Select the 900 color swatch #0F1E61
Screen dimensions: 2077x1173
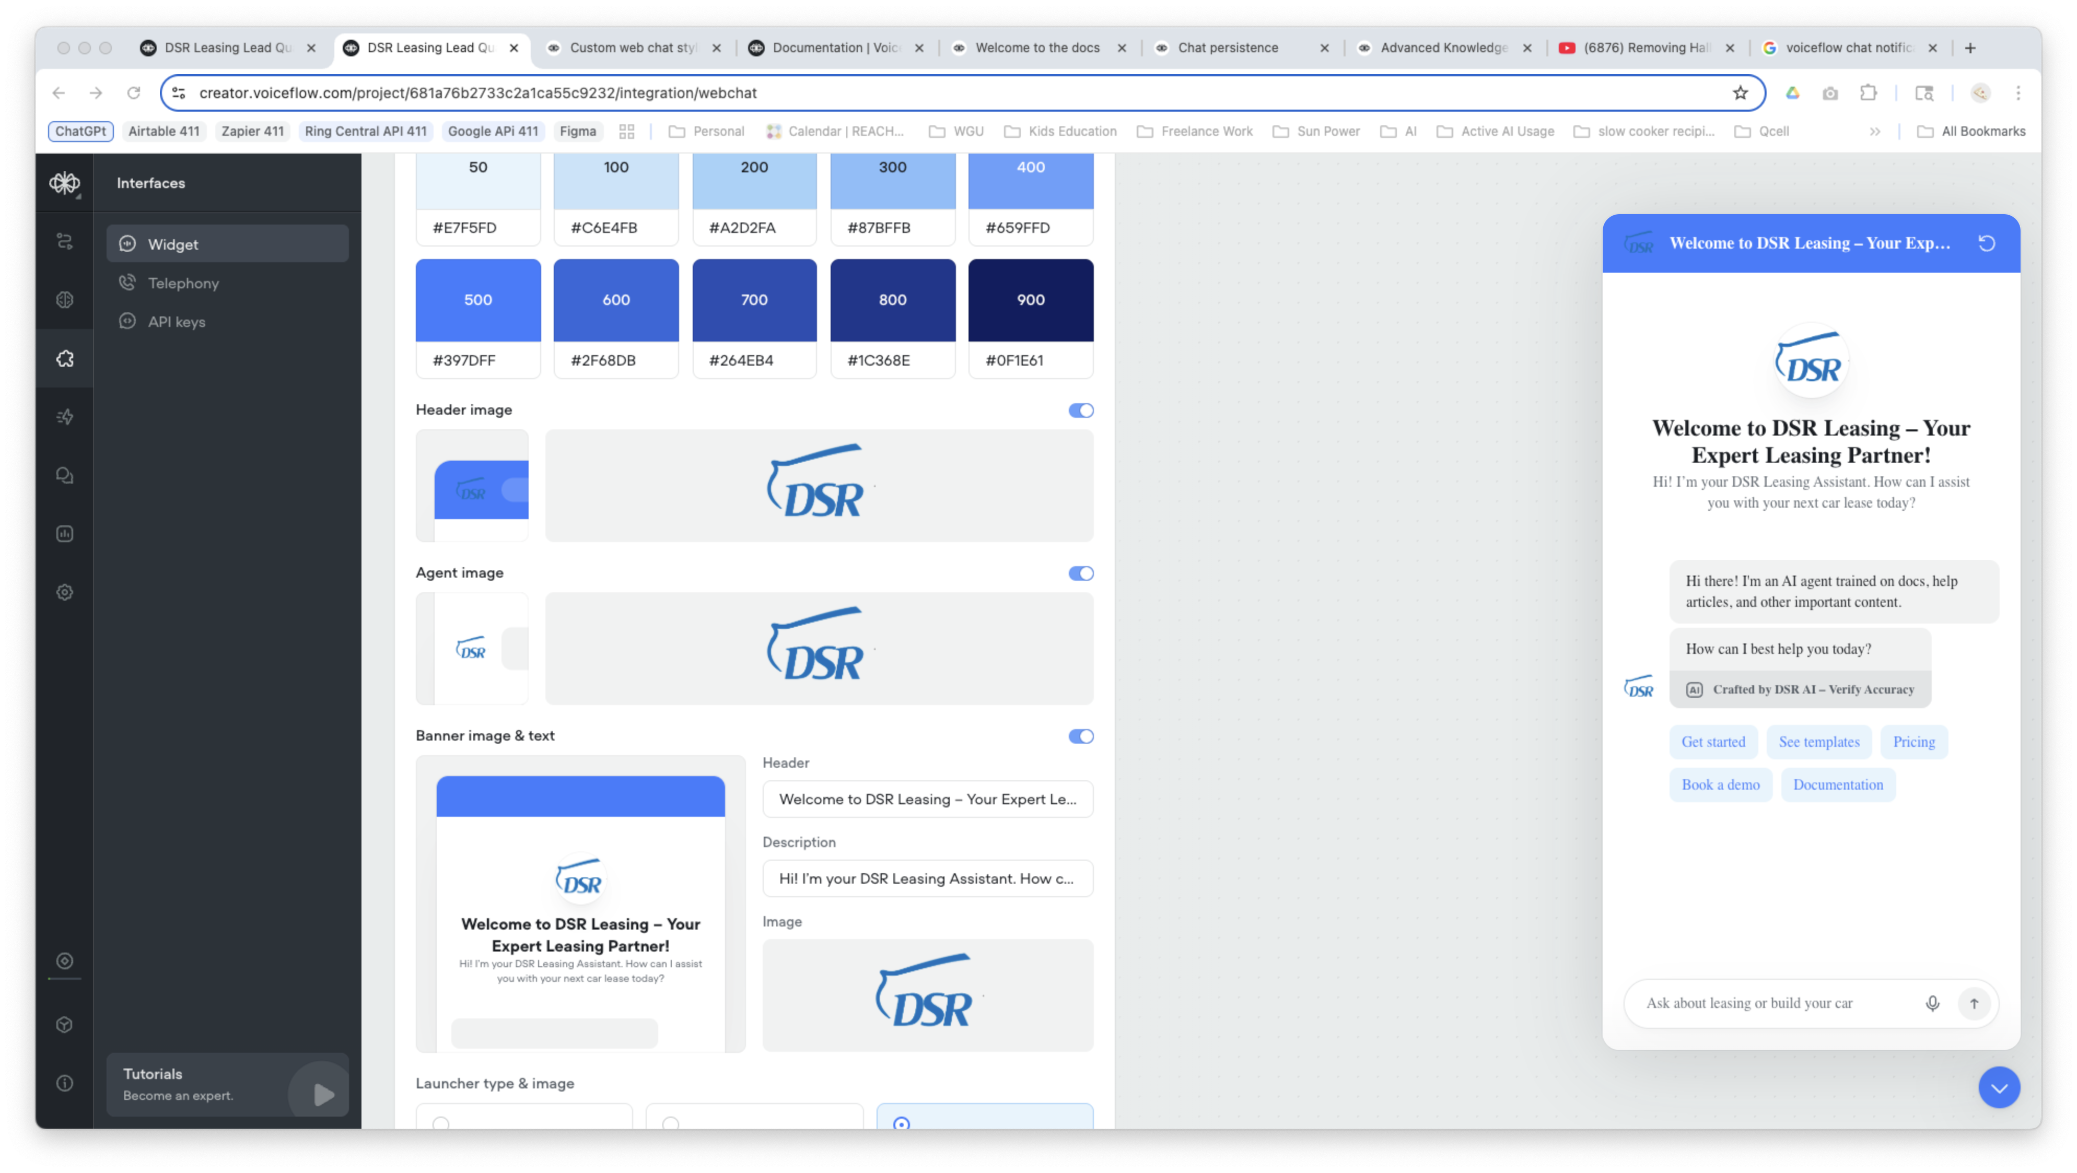(1031, 319)
